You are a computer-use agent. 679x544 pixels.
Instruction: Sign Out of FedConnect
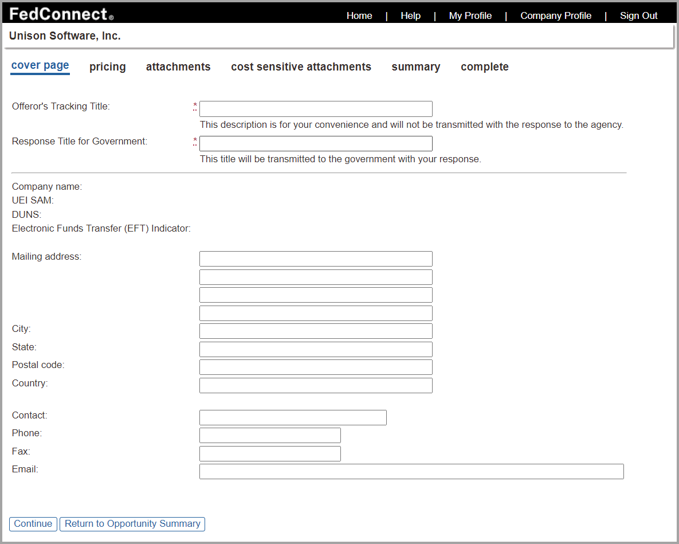click(638, 16)
